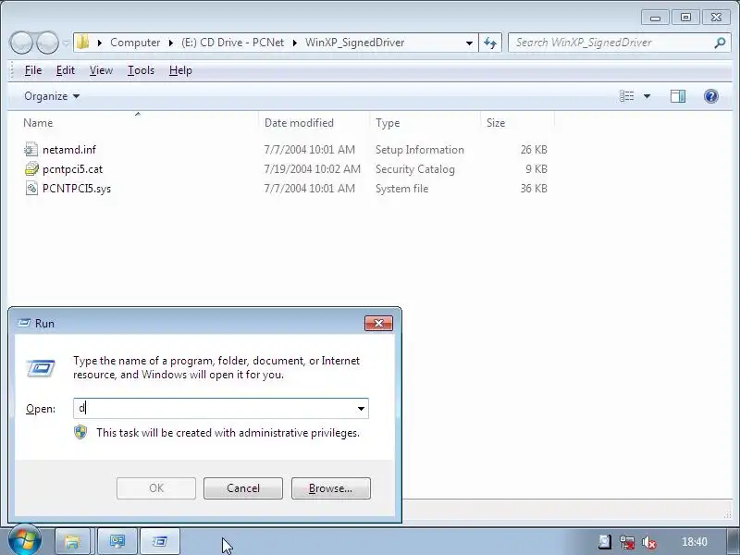Open the View menu

click(x=101, y=70)
